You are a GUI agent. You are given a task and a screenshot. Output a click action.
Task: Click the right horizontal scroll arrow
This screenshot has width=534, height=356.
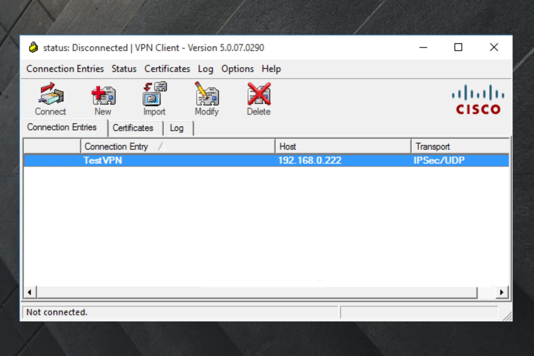(502, 292)
